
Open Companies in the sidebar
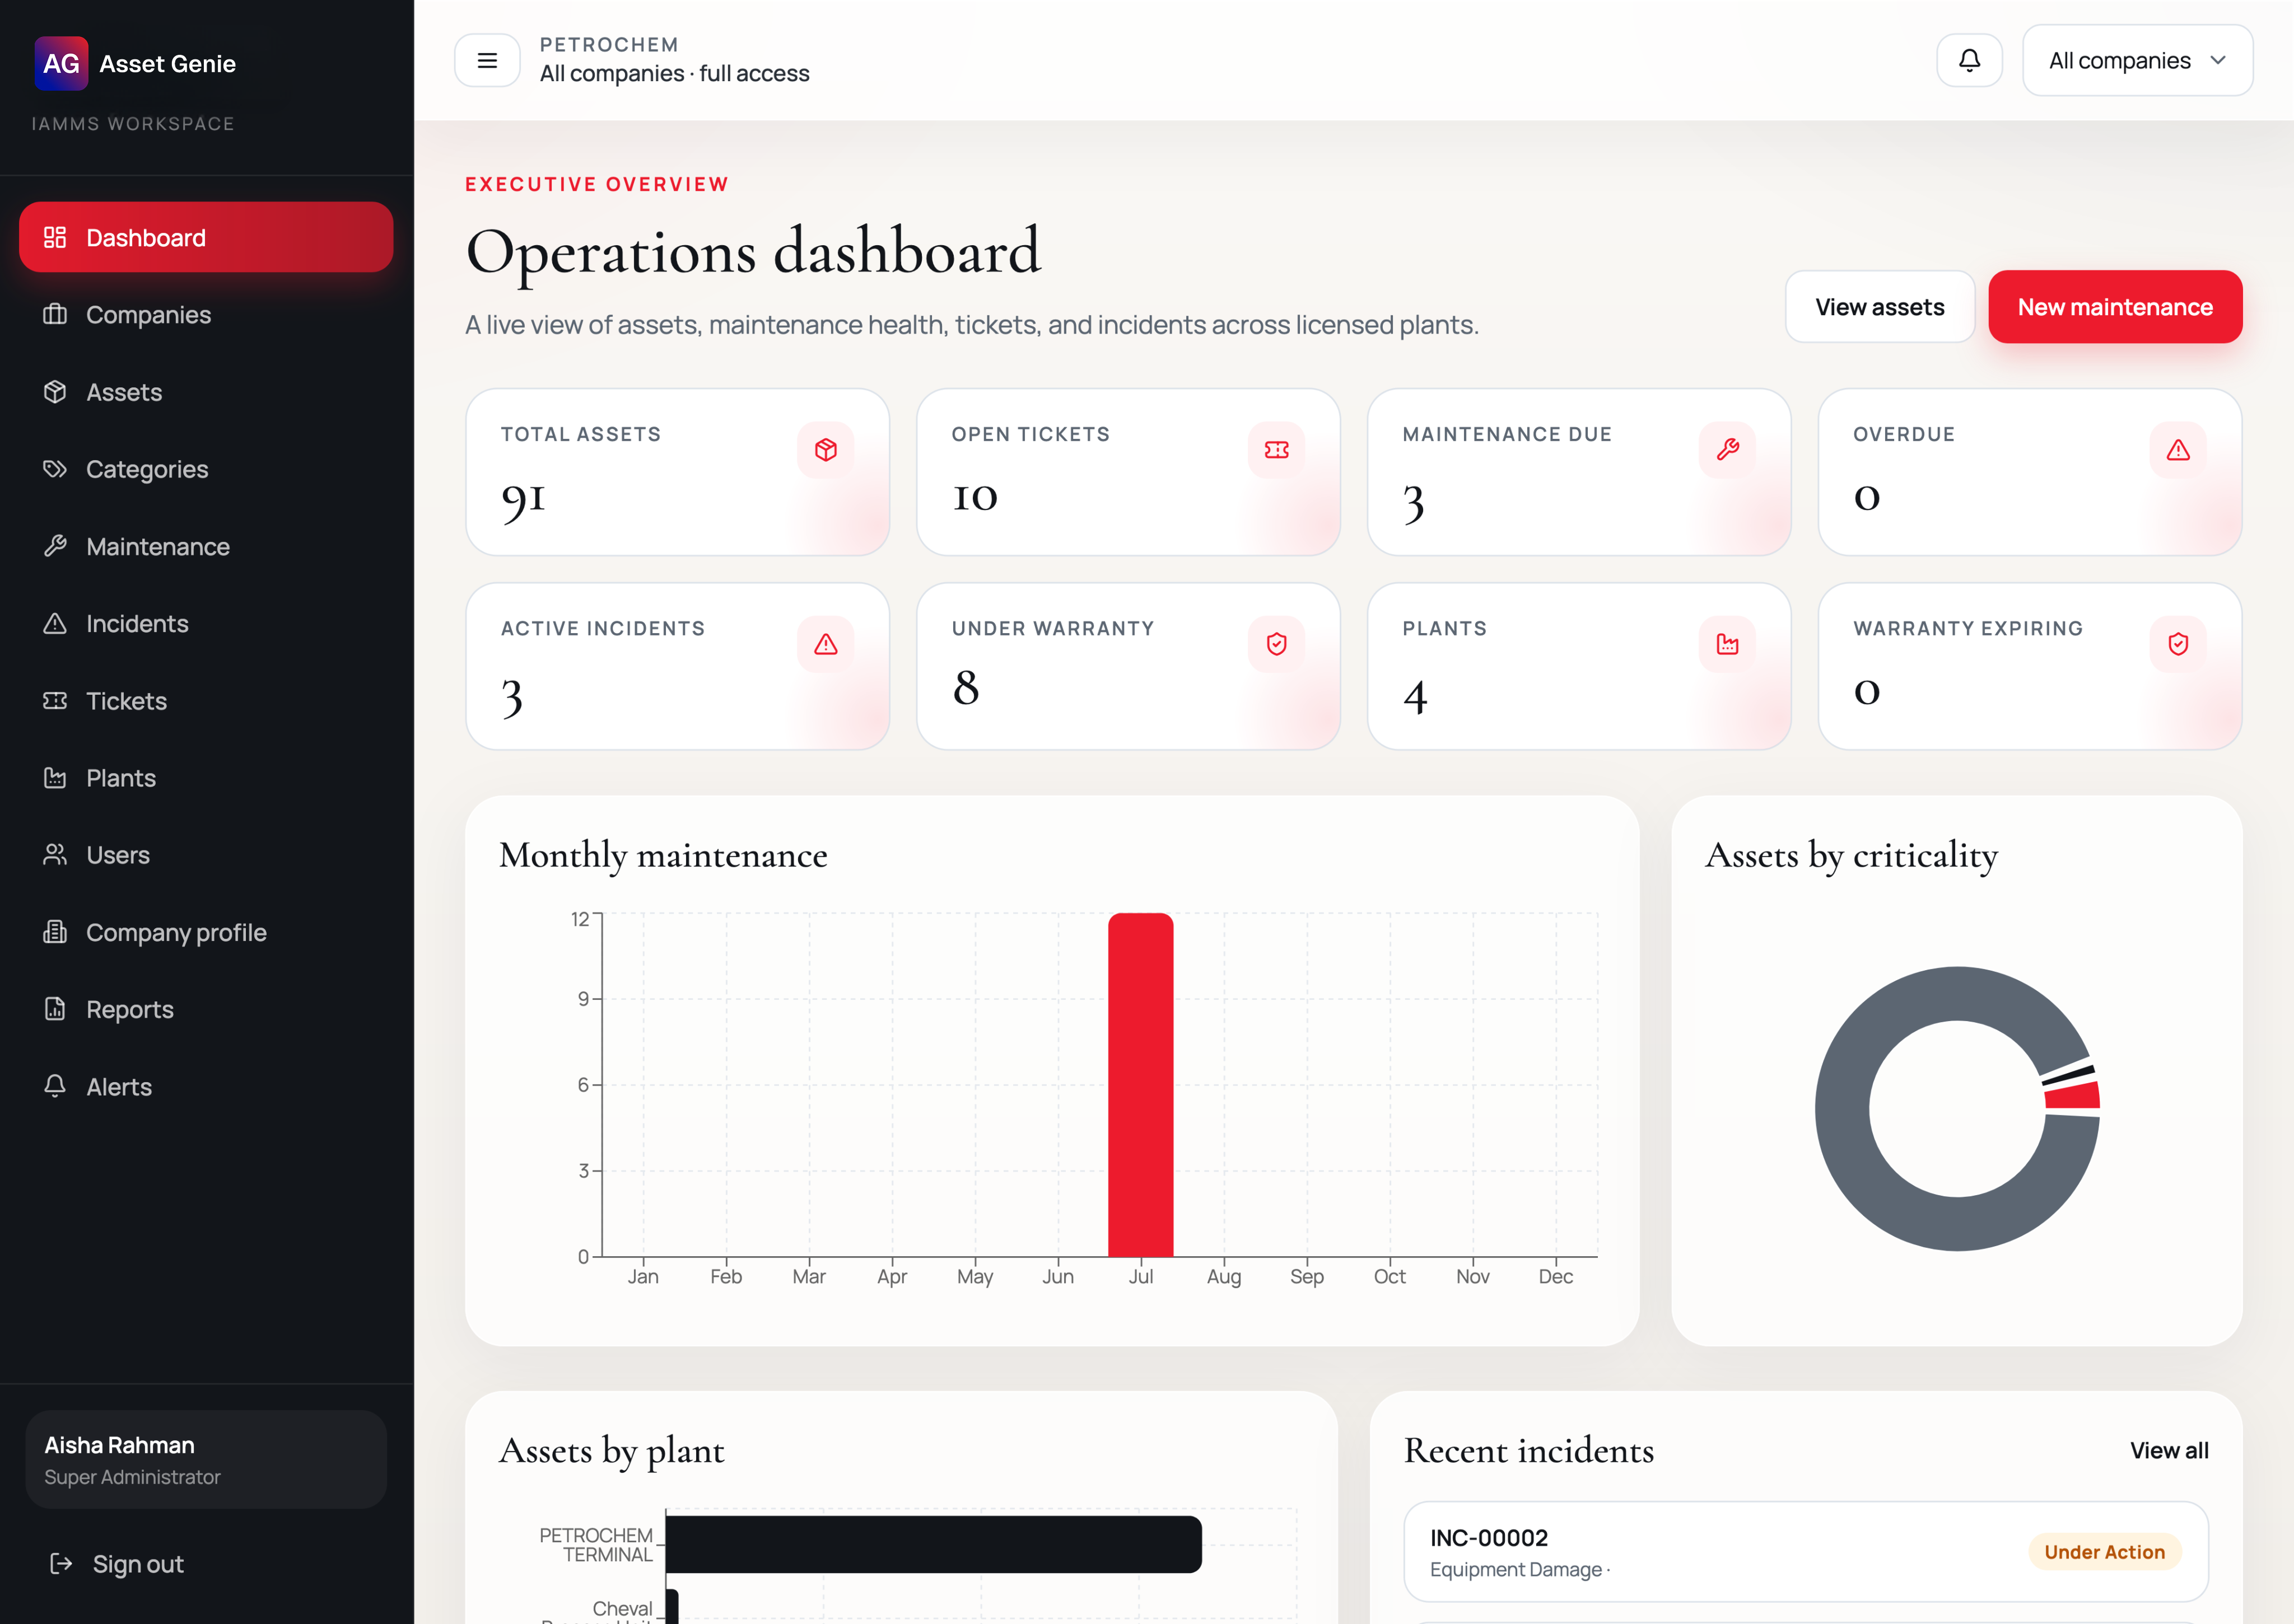click(x=206, y=315)
